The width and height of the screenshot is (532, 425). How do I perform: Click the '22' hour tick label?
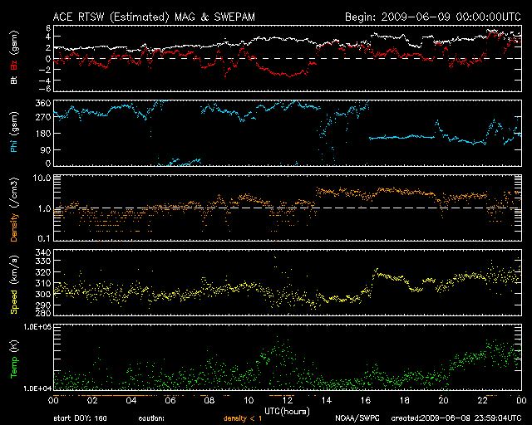click(x=482, y=400)
